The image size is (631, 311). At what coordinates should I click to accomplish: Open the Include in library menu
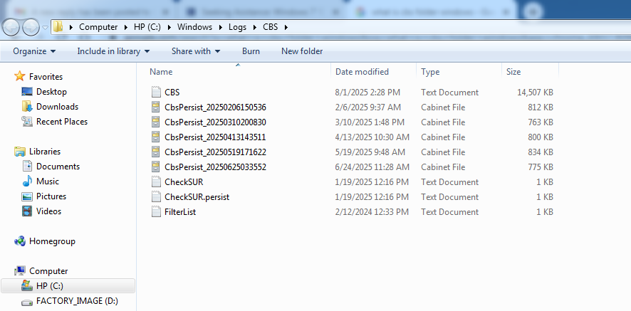tap(113, 51)
